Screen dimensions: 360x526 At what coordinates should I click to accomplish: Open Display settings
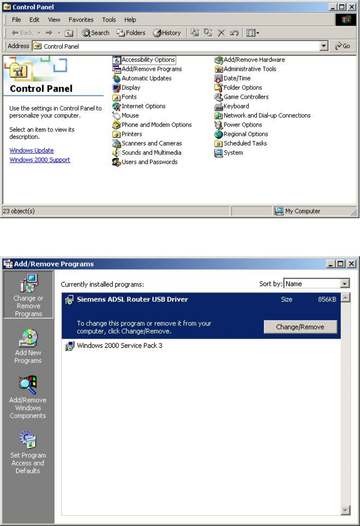tap(126, 88)
